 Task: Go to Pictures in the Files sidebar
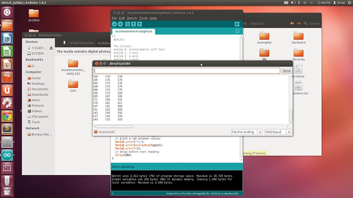(36, 106)
